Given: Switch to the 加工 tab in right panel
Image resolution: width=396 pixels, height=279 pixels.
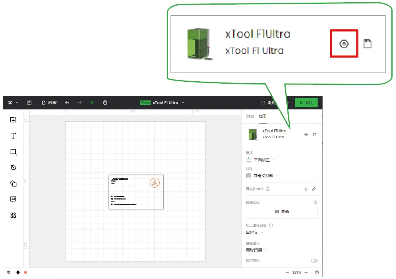Looking at the screenshot, I should click(x=262, y=116).
